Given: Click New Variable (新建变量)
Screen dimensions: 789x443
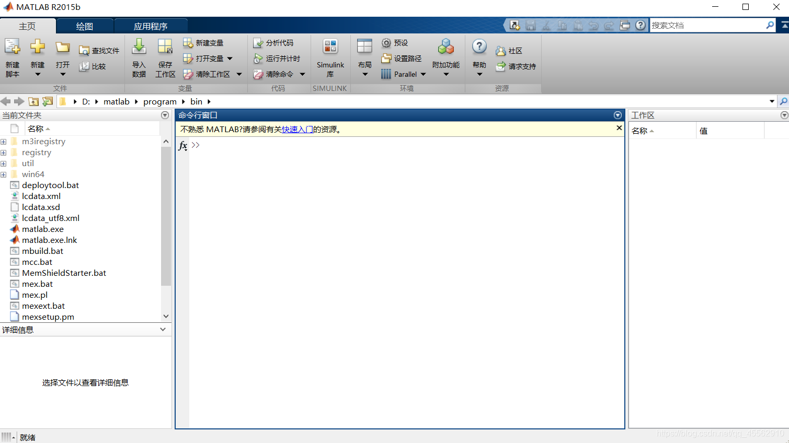Looking at the screenshot, I should click(x=203, y=43).
